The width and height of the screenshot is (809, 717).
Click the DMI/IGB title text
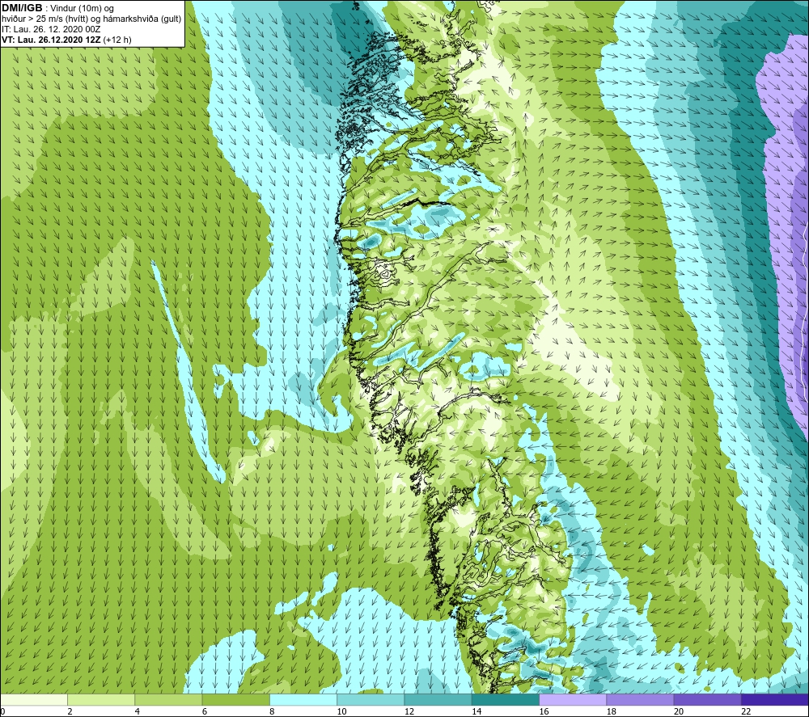point(22,8)
